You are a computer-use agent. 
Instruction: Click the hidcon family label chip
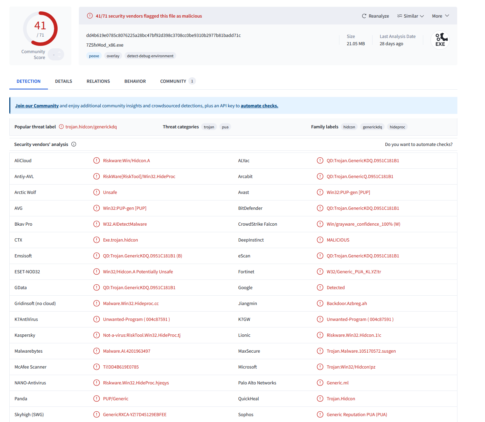[349, 127]
